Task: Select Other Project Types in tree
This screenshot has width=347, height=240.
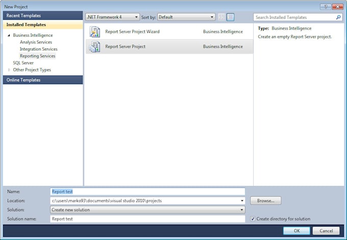Action: point(32,70)
